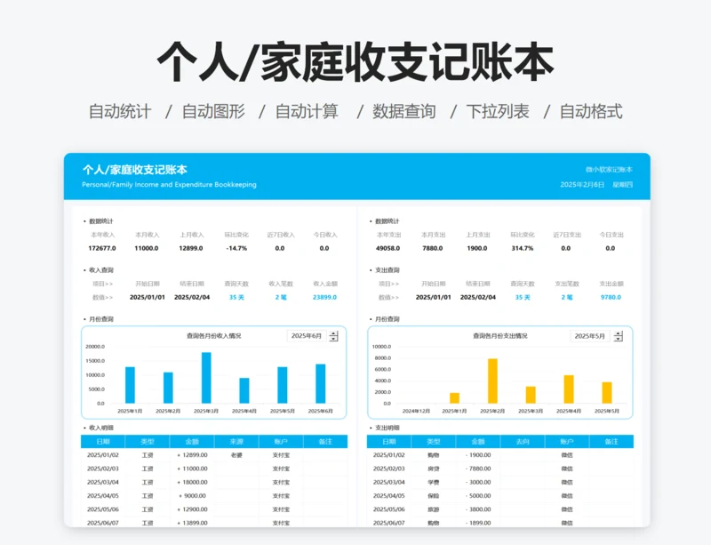Viewport: 711px width, 545px height.
Task: Click 来源 header in income details table
Action: point(236,442)
